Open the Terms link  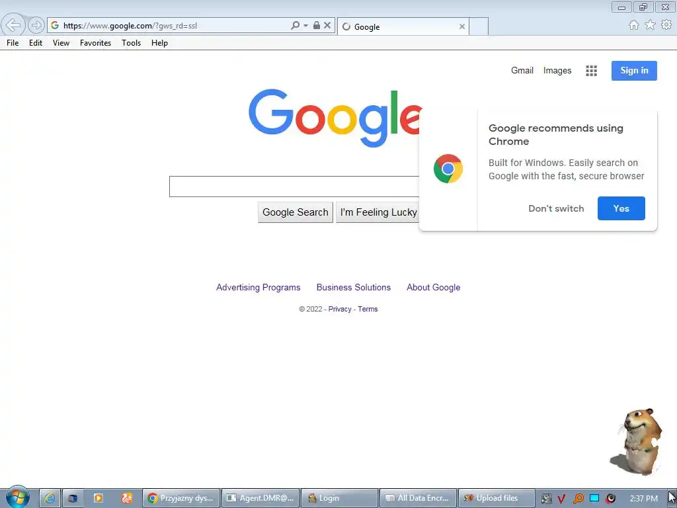pos(368,310)
